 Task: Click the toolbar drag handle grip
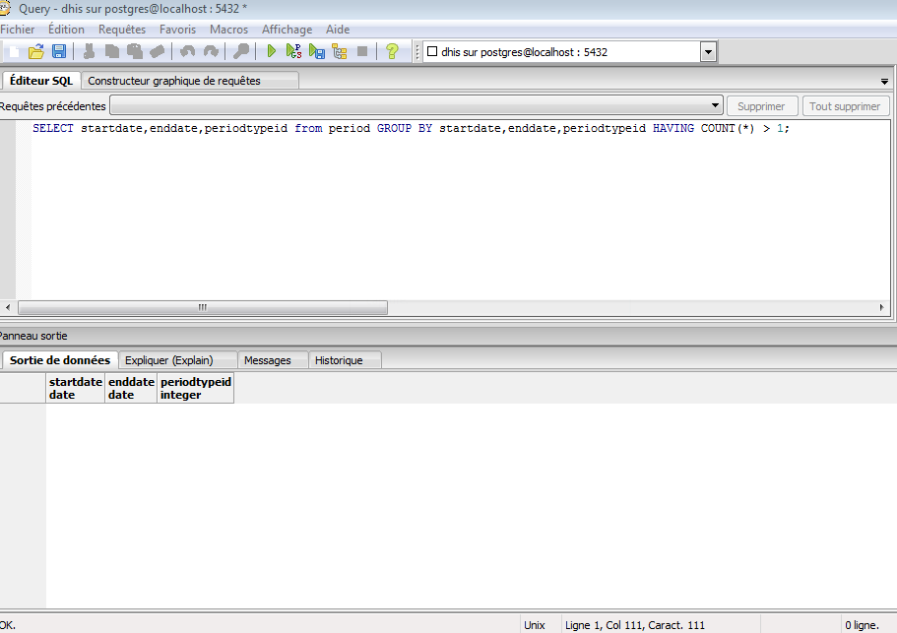pos(417,52)
